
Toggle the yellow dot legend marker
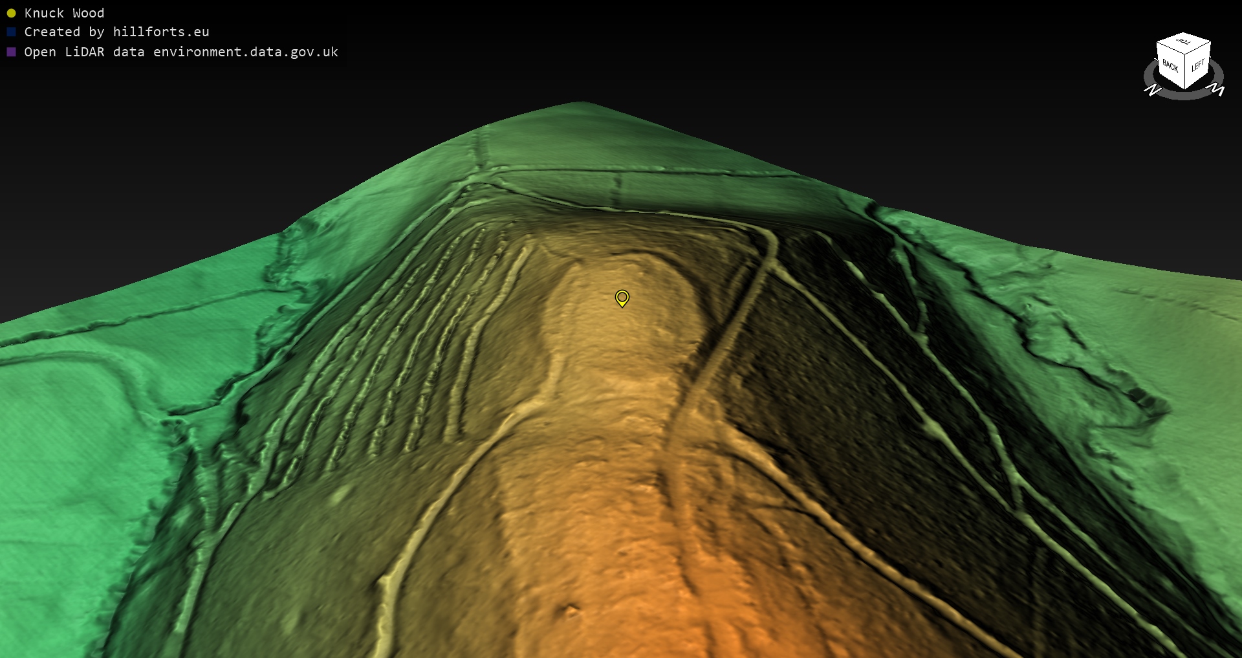coord(11,13)
